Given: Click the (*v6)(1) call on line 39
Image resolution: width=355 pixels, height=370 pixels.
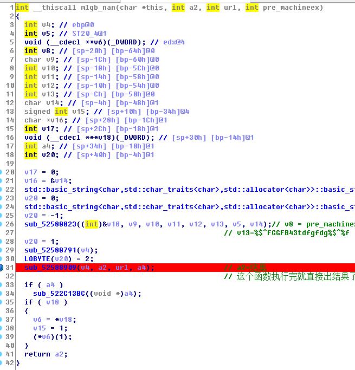Looking at the screenshot, I should pos(53,337).
